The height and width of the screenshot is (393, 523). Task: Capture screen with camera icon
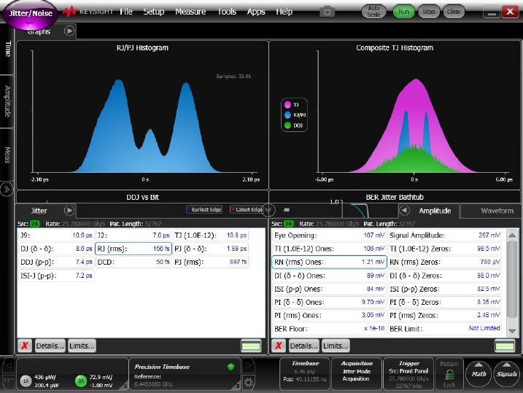[x=328, y=12]
